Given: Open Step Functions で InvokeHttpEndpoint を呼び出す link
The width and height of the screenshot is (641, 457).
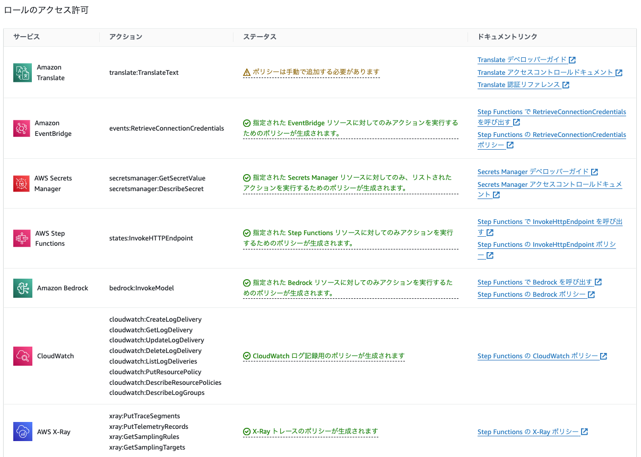Looking at the screenshot, I should (x=550, y=227).
